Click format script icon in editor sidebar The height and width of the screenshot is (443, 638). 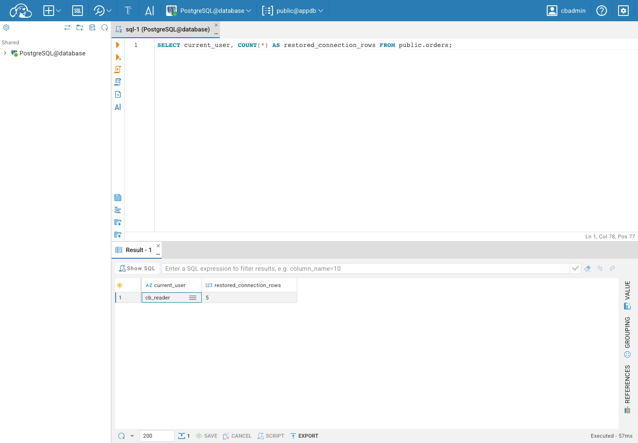point(118,210)
